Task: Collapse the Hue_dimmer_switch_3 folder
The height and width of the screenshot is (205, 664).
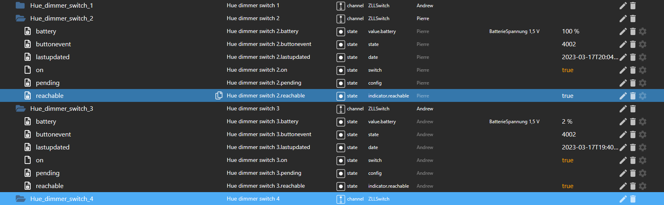Action: point(20,109)
